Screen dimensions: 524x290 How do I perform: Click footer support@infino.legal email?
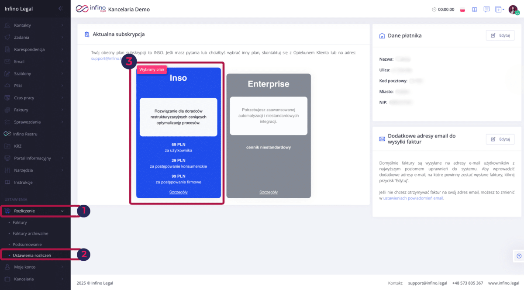click(427, 283)
